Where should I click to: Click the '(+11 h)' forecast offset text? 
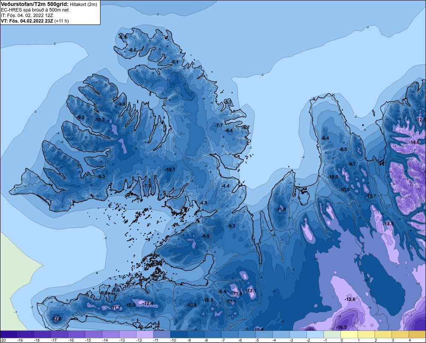pyautogui.click(x=62, y=21)
